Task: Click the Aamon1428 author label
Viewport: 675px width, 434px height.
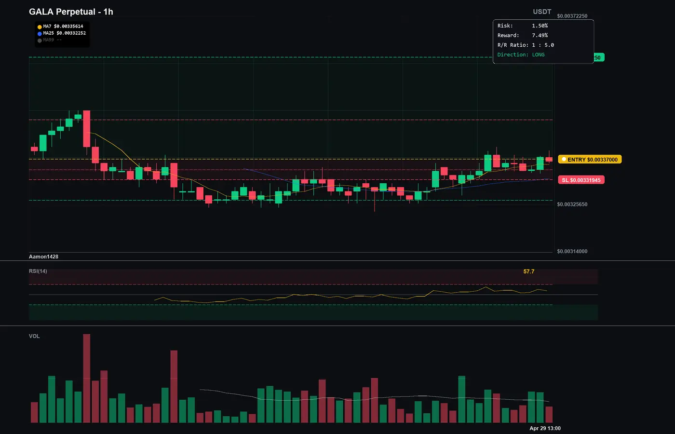Action: click(43, 257)
